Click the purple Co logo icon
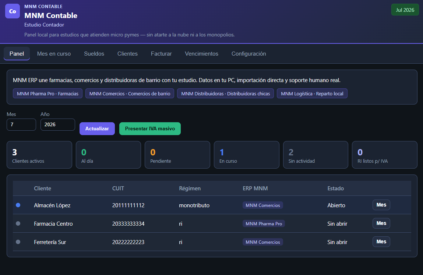The image size is (423, 275). pyautogui.click(x=13, y=11)
